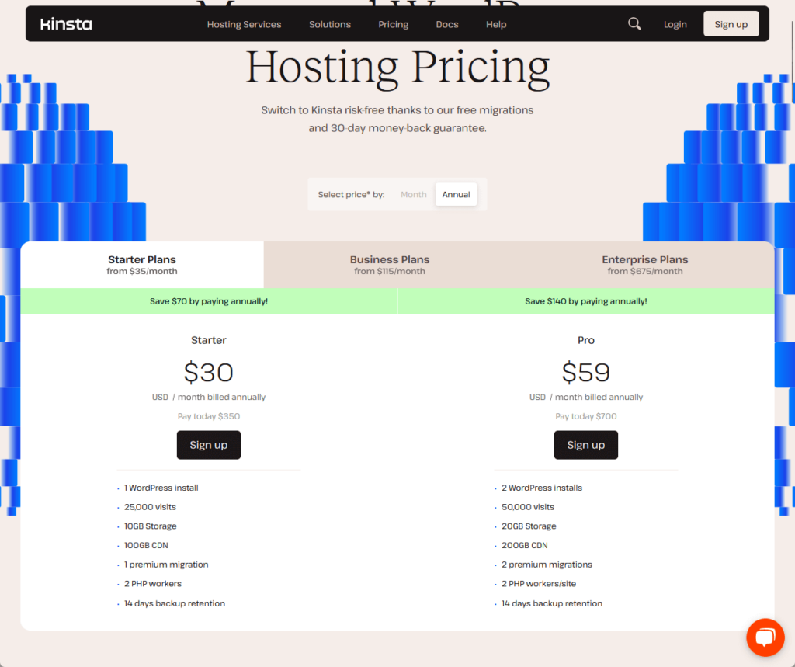Click the Login link

pos(675,24)
